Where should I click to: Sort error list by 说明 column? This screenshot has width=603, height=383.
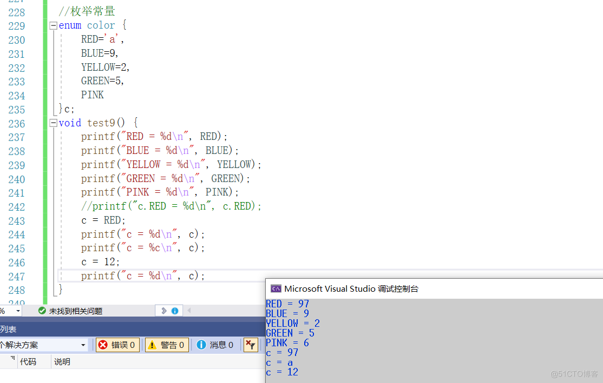(x=62, y=361)
